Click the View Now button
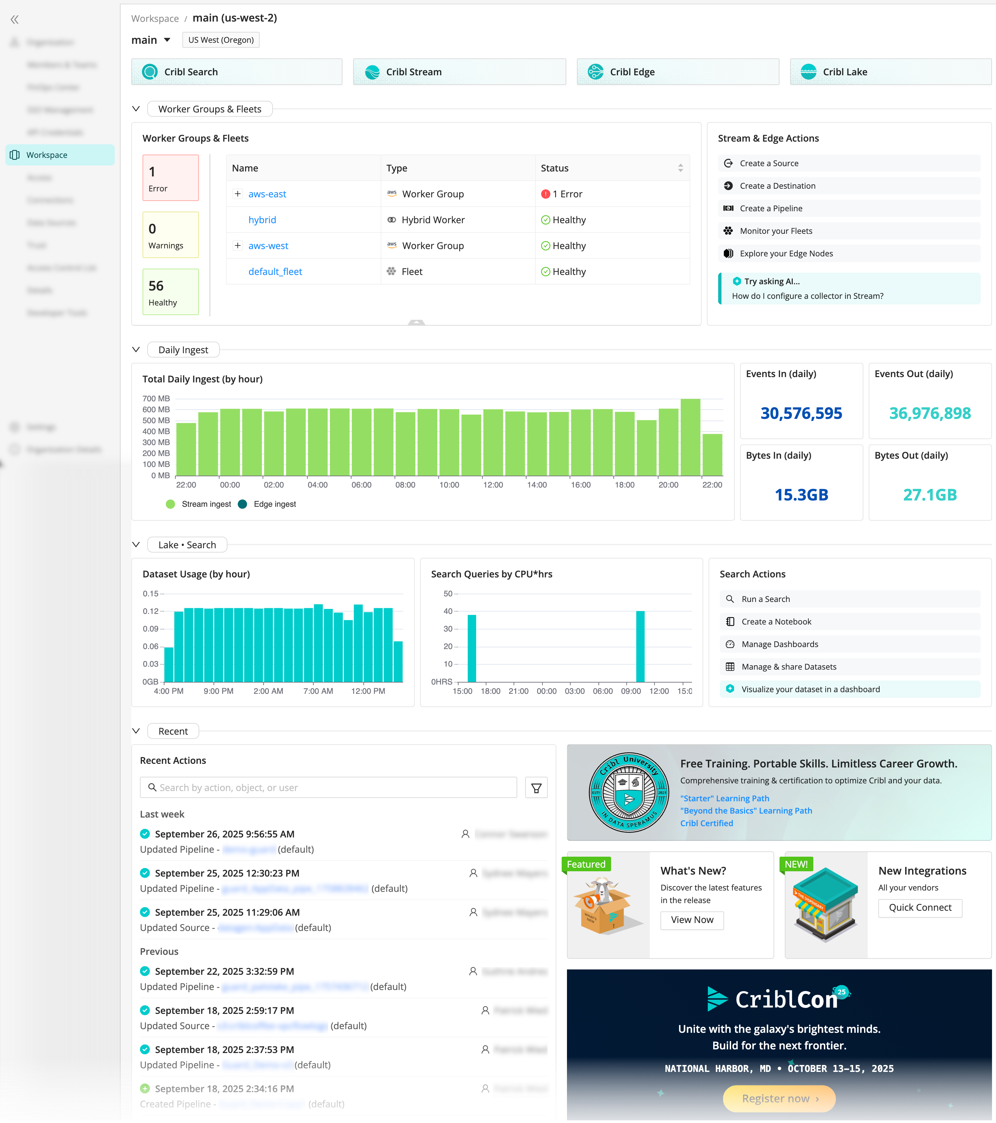This screenshot has height=1123, width=996. (692, 920)
